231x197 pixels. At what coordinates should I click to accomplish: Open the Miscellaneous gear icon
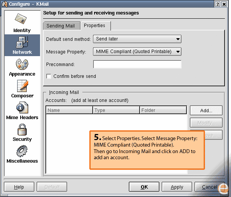point(22,152)
